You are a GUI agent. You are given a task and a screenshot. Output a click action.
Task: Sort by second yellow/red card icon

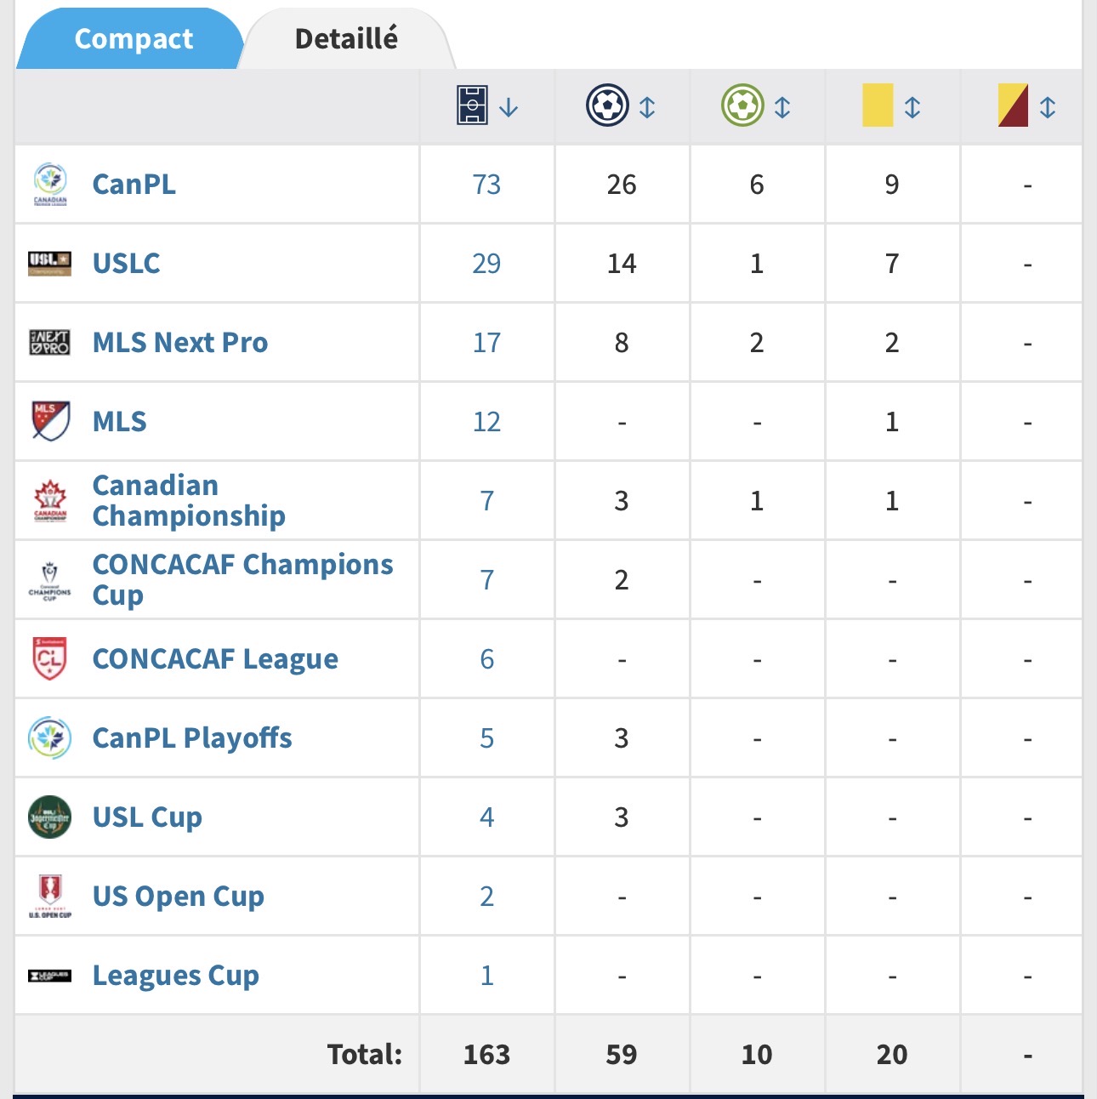coord(1013,105)
